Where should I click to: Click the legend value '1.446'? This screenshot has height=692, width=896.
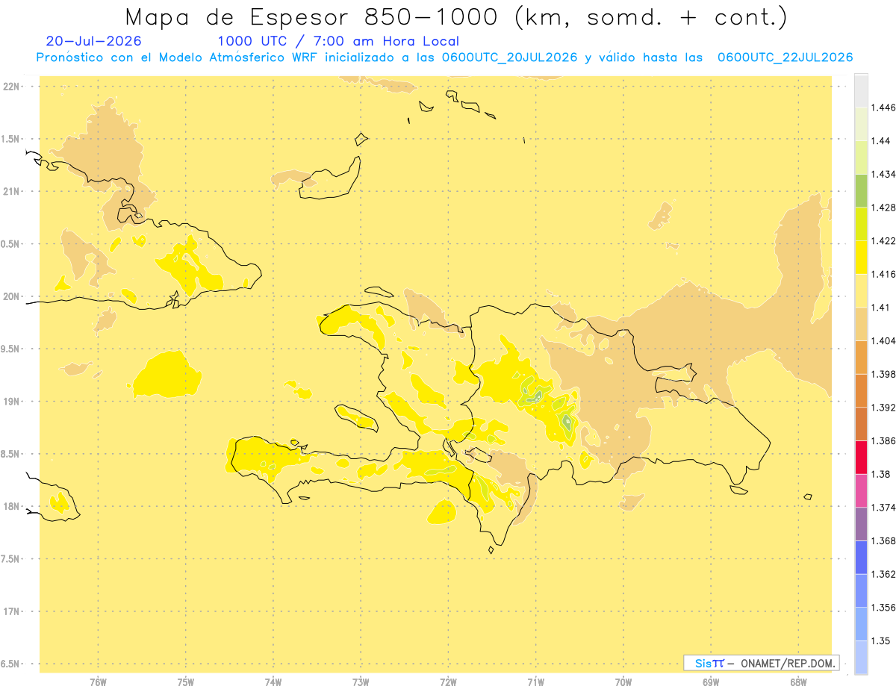(x=883, y=107)
